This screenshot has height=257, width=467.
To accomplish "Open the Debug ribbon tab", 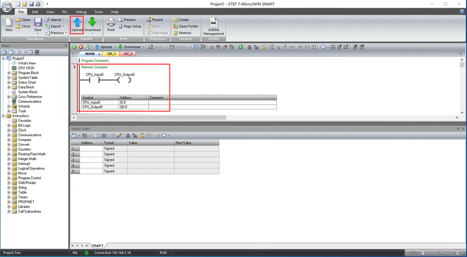I will (x=81, y=12).
